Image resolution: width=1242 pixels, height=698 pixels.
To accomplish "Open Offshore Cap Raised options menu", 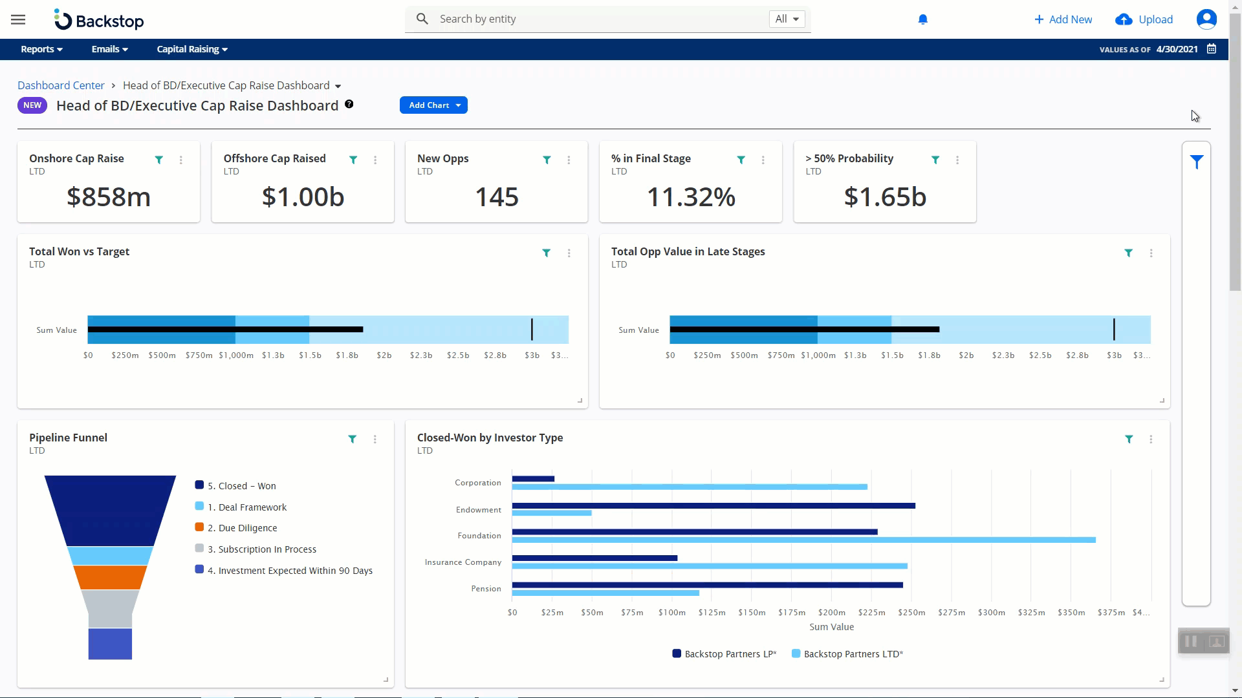I will (375, 160).
